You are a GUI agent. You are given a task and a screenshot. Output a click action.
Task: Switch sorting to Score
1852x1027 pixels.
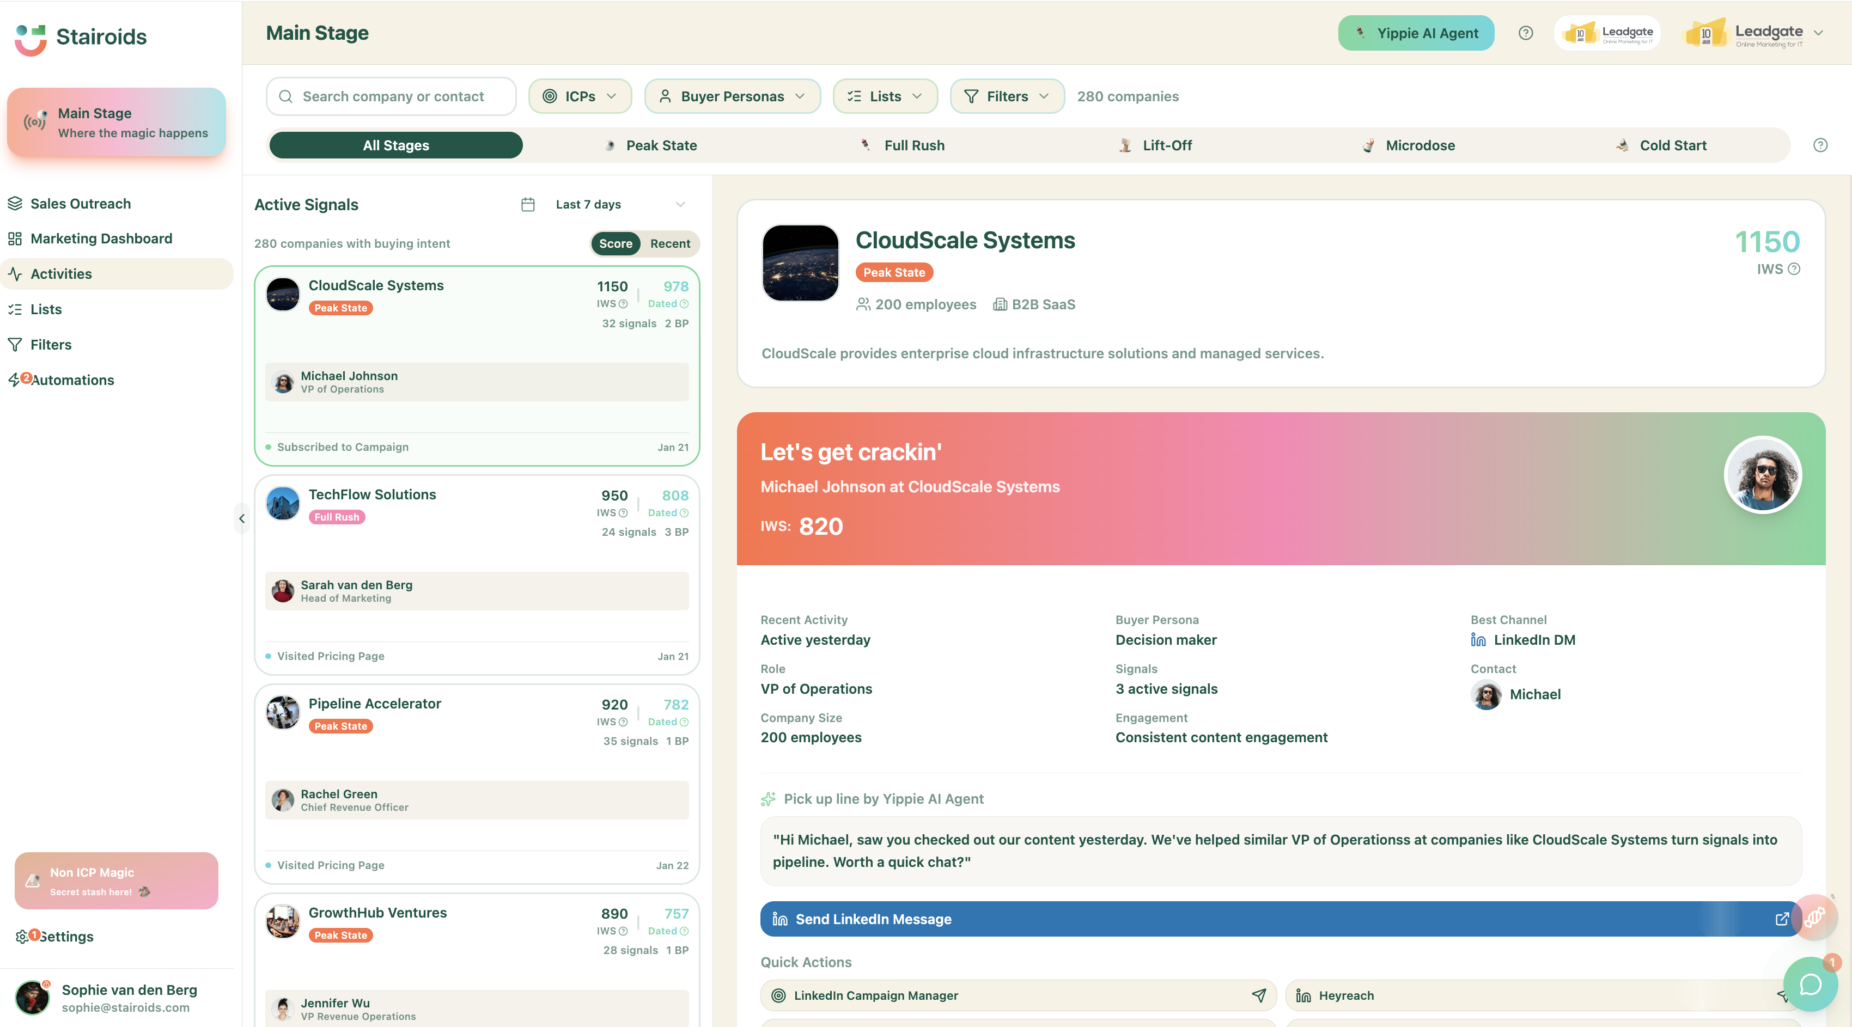pyautogui.click(x=616, y=243)
